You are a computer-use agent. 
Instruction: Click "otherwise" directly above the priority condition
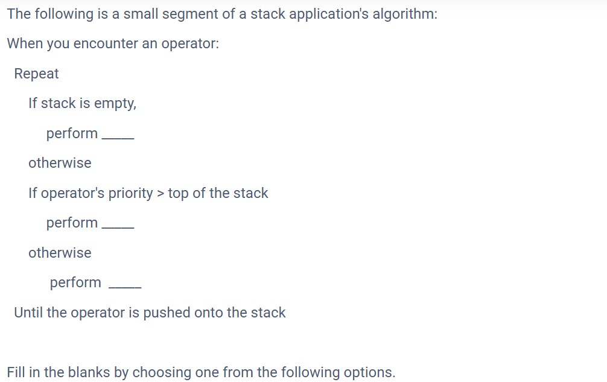(x=60, y=163)
